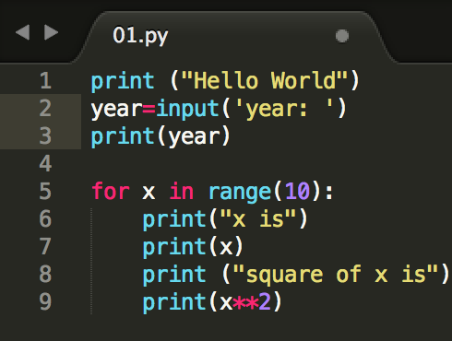
Task: Click the input function call text
Action: pos(187,109)
